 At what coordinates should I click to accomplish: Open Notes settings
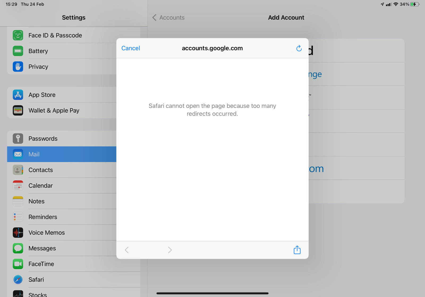(x=62, y=201)
